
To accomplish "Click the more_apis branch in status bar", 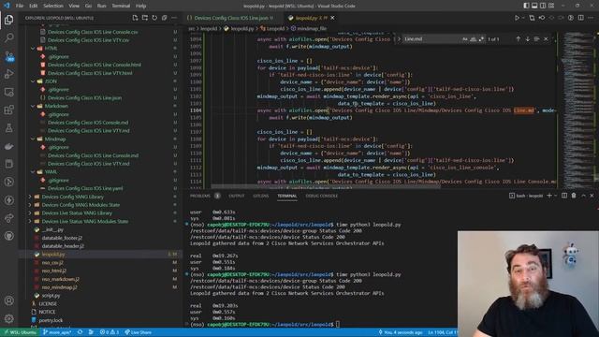I will click(x=57, y=332).
